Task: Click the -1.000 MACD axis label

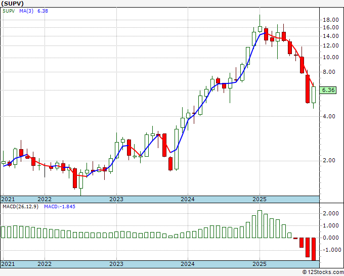Action: (331, 250)
